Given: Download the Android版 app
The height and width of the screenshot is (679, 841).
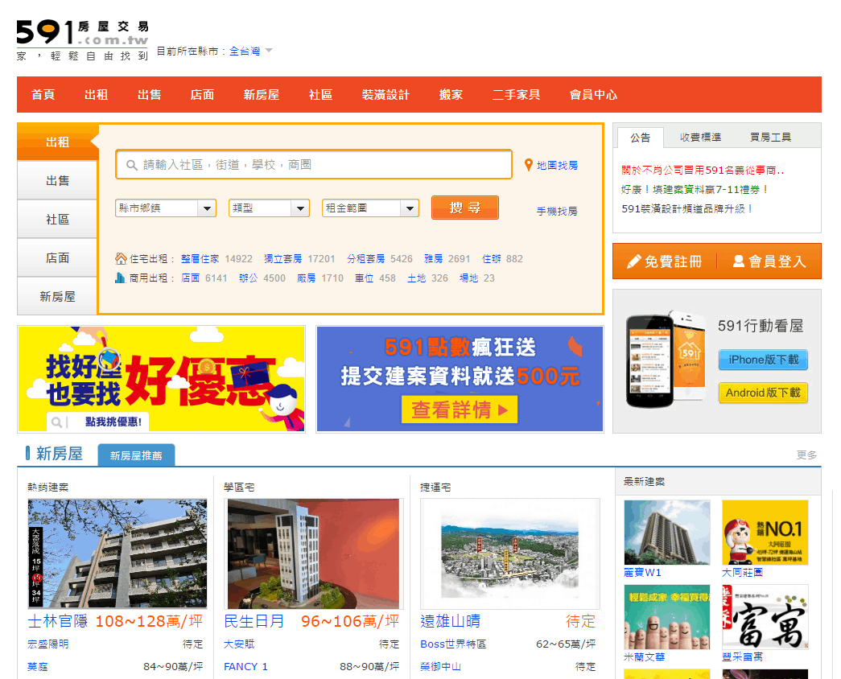Looking at the screenshot, I should tap(763, 393).
